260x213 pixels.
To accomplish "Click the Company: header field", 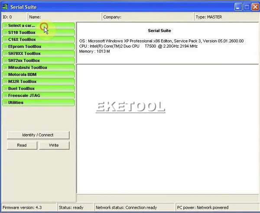I will point(148,17).
